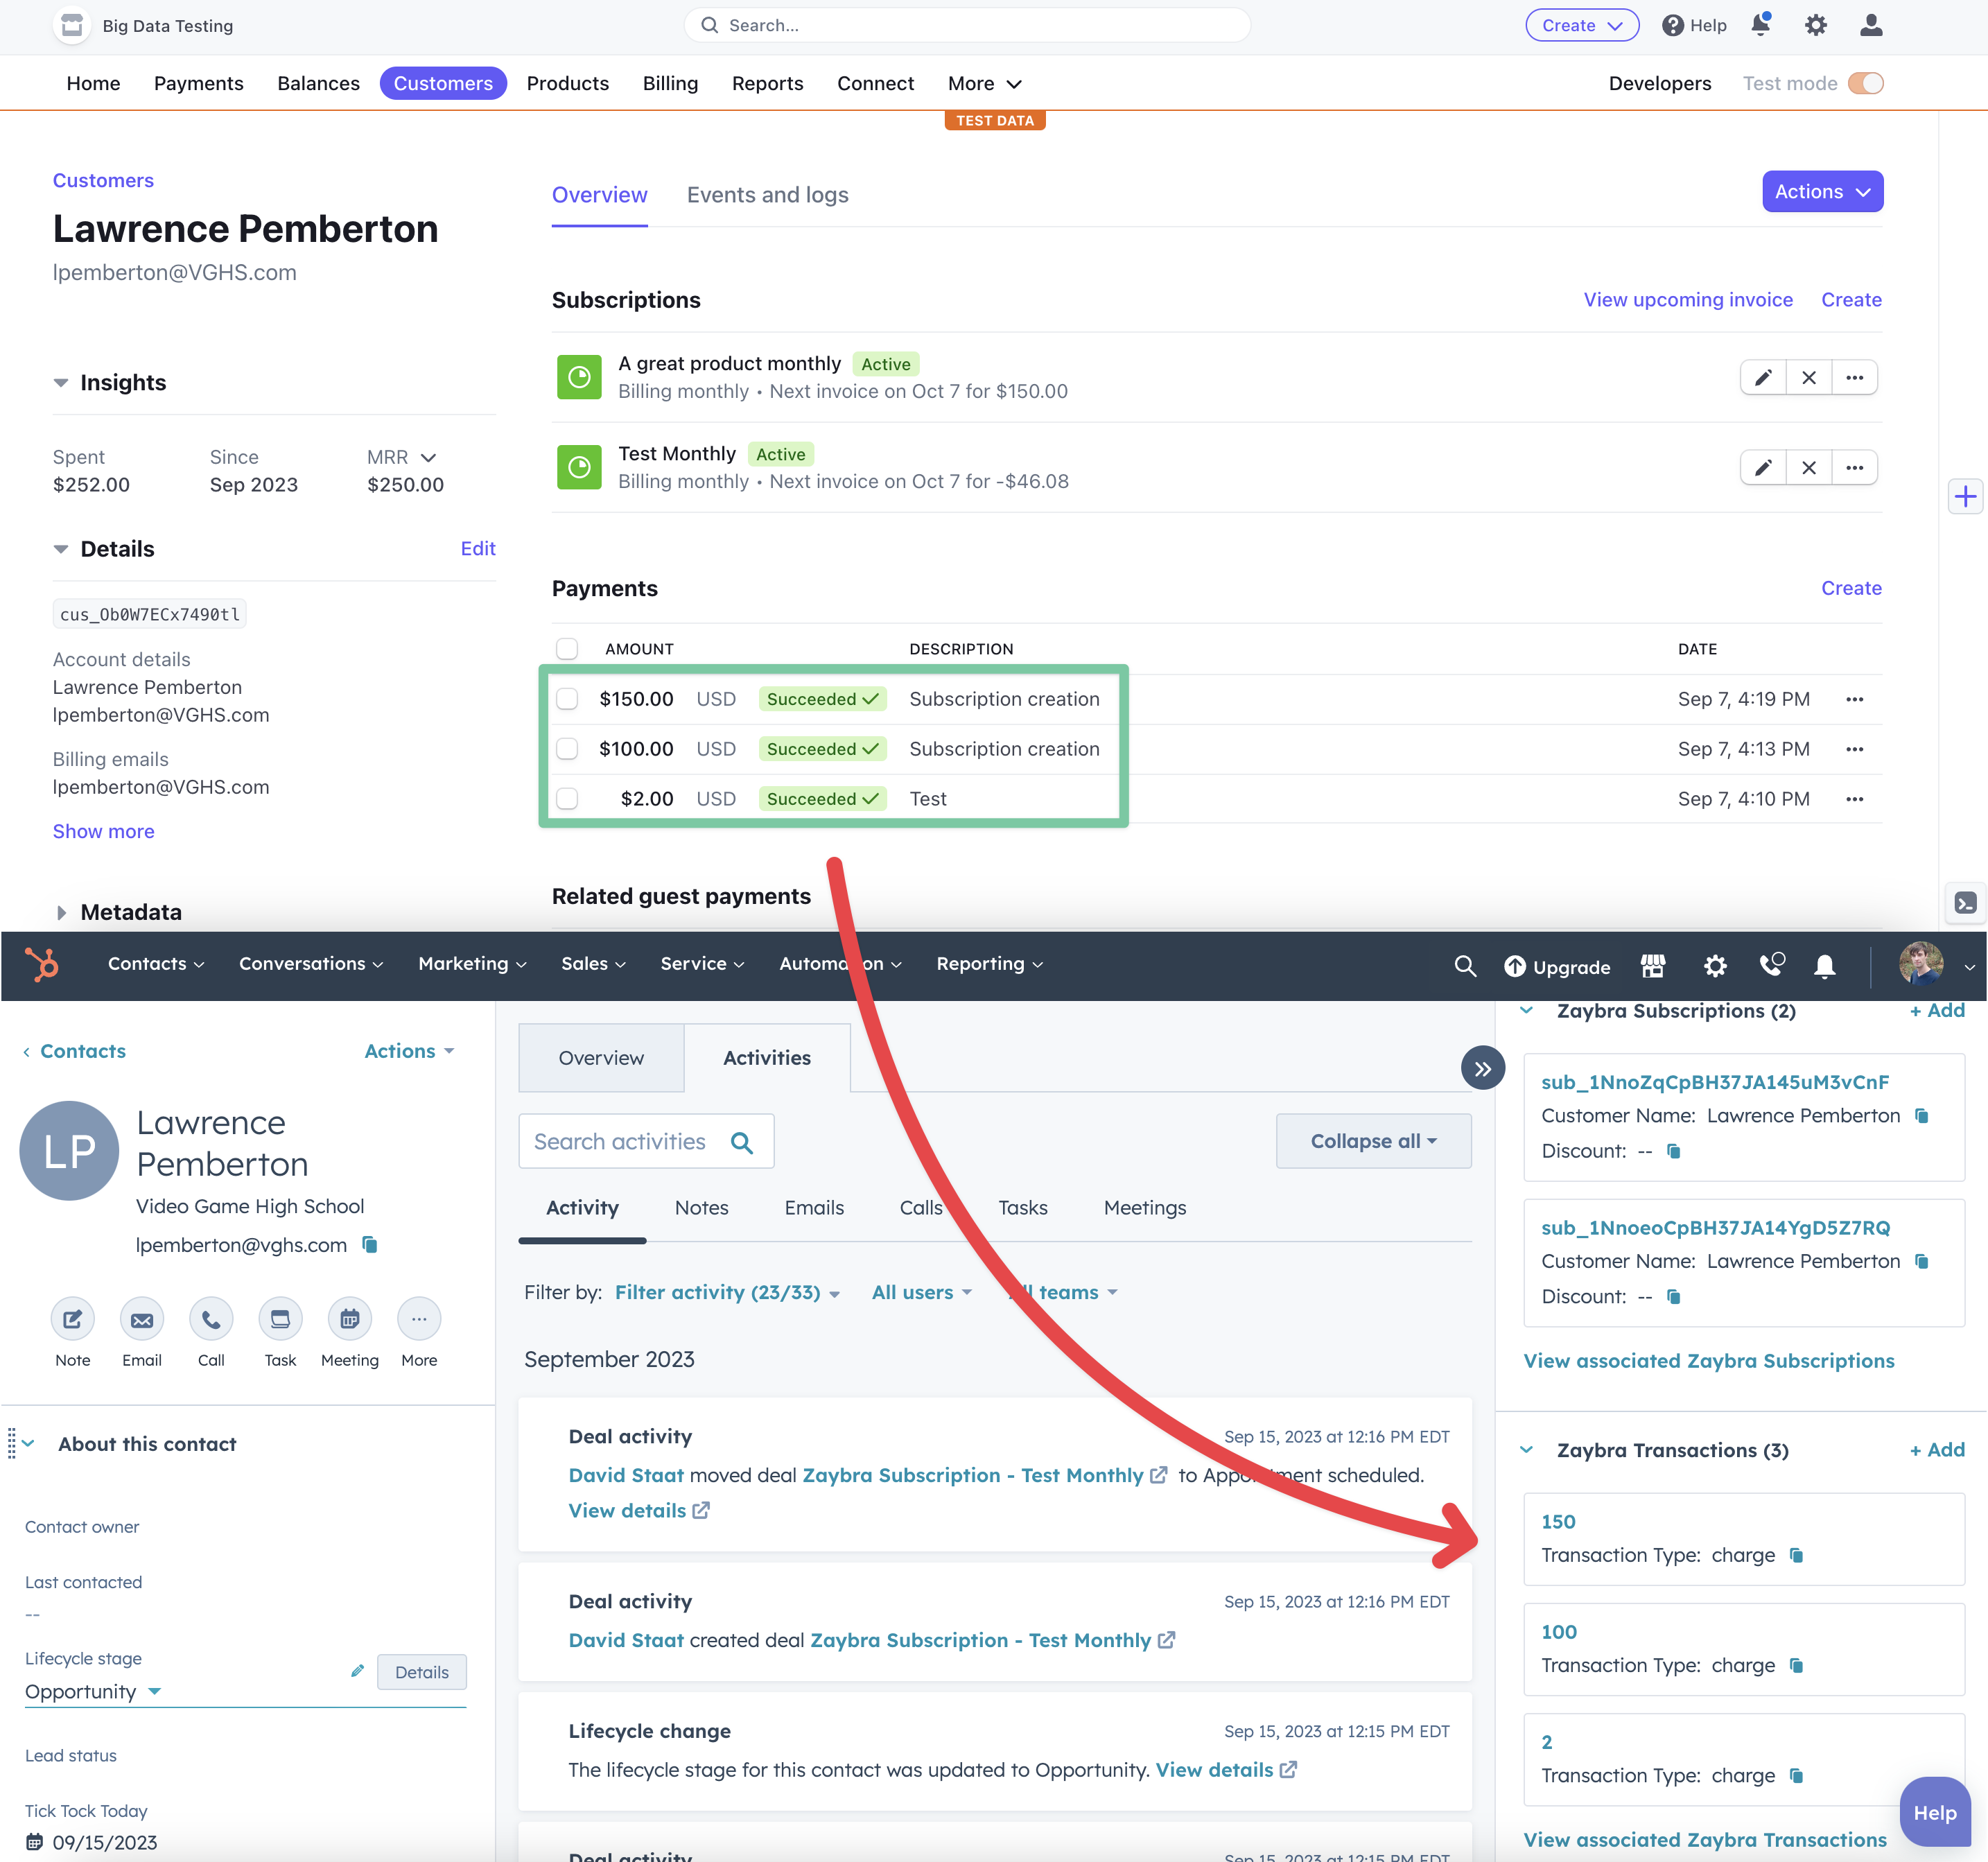
Task: Switch to HubSpot Overview tab
Action: [601, 1058]
